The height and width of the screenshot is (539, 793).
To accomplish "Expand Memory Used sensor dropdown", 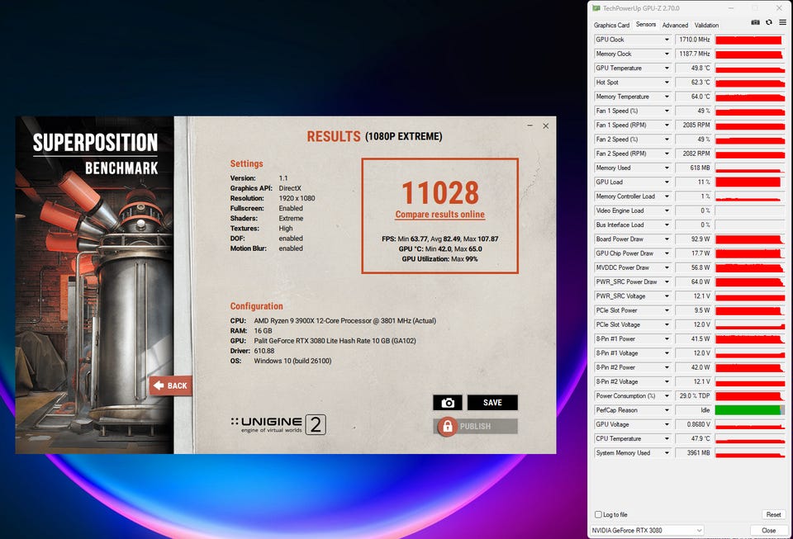I will click(667, 168).
